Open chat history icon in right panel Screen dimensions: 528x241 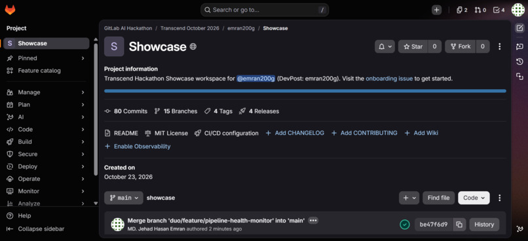[x=519, y=62]
